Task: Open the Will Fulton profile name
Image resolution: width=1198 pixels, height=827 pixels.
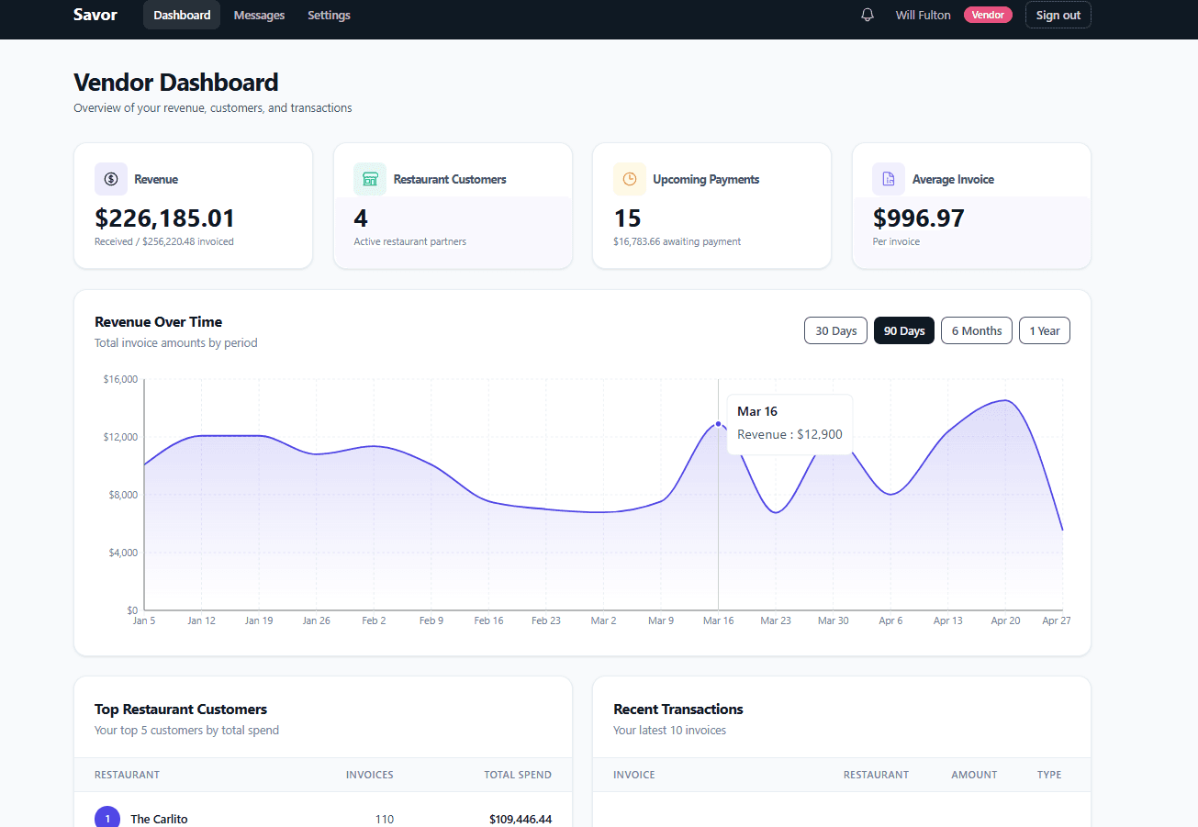Action: pos(923,15)
